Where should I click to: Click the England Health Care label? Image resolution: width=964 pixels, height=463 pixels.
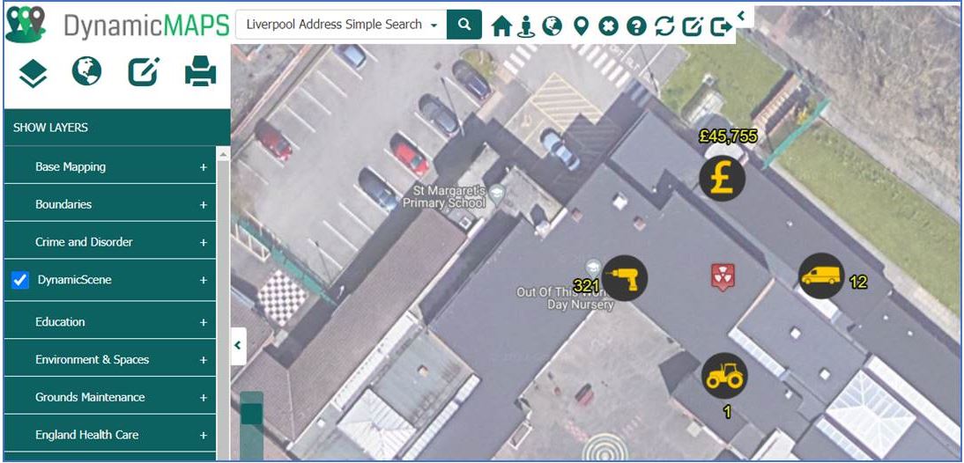pyautogui.click(x=86, y=435)
